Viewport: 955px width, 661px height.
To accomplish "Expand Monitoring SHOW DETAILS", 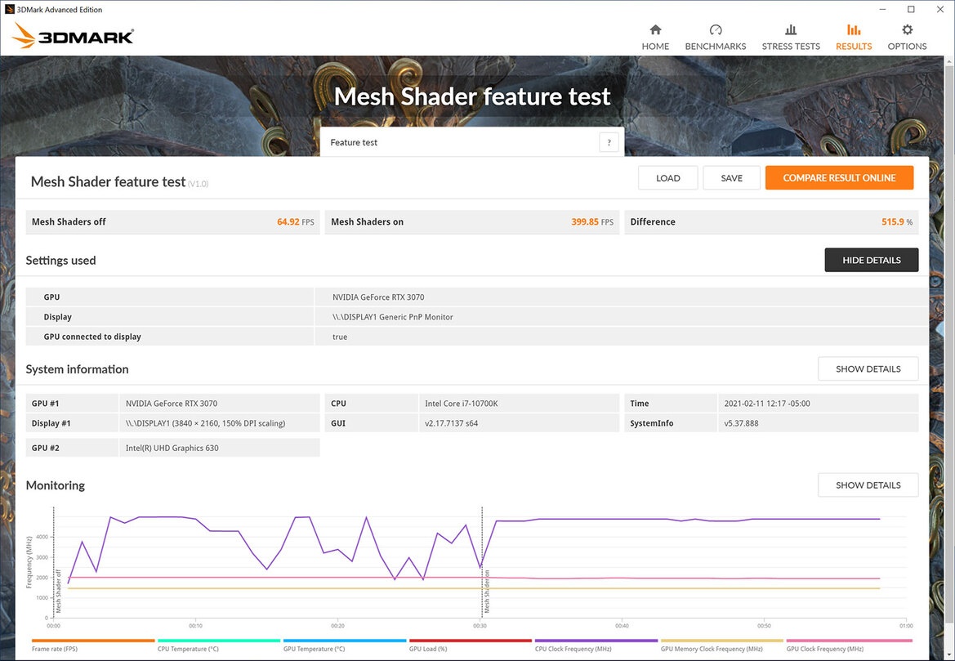I will click(868, 485).
